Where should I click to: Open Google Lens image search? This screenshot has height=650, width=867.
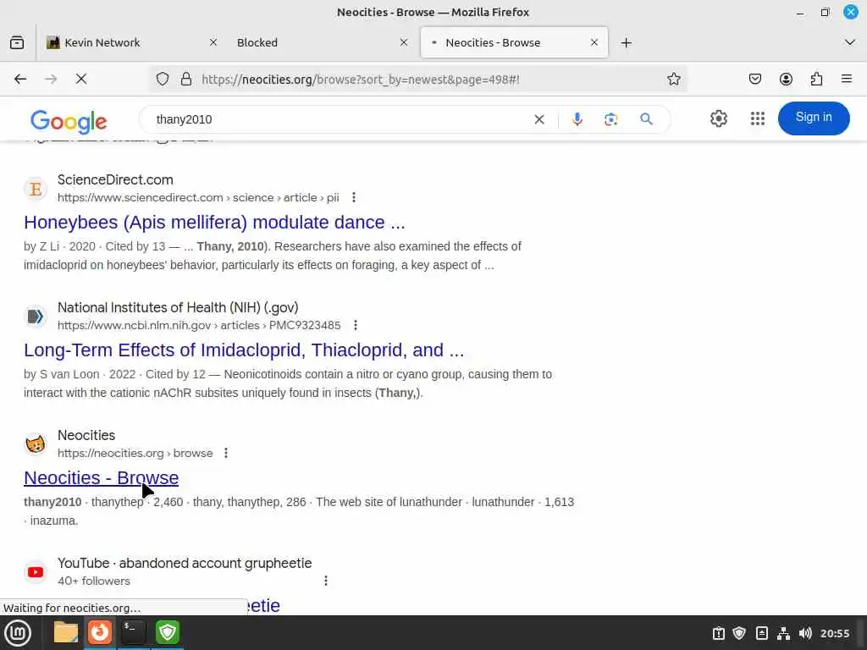(x=611, y=119)
